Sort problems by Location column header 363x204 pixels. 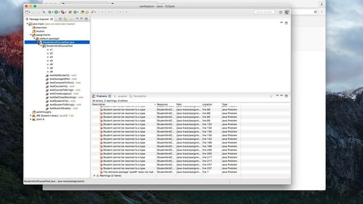(212, 104)
